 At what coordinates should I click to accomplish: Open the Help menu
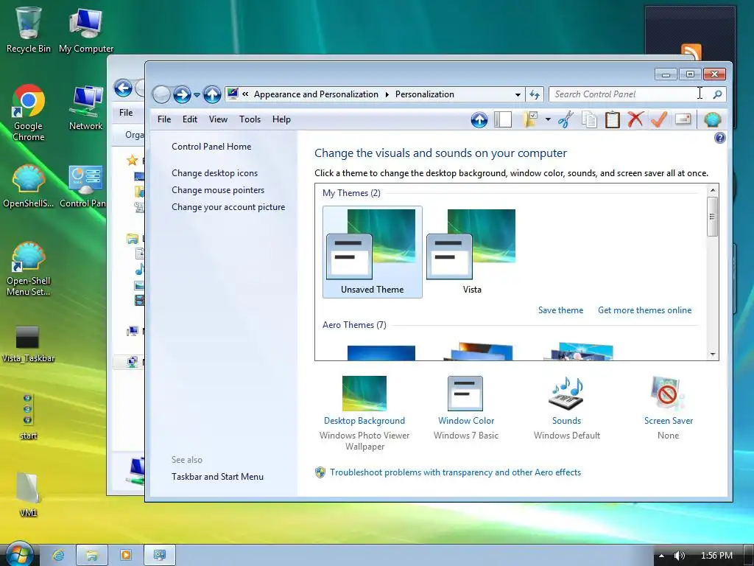tap(281, 119)
